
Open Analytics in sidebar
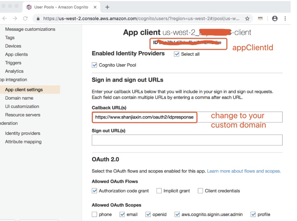[x=14, y=71]
